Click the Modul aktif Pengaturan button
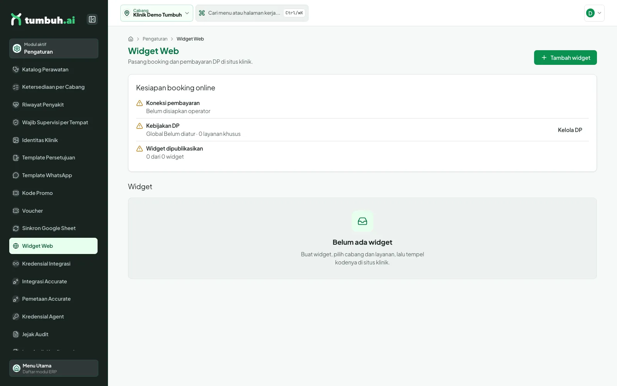This screenshot has width=617, height=386. point(54,48)
